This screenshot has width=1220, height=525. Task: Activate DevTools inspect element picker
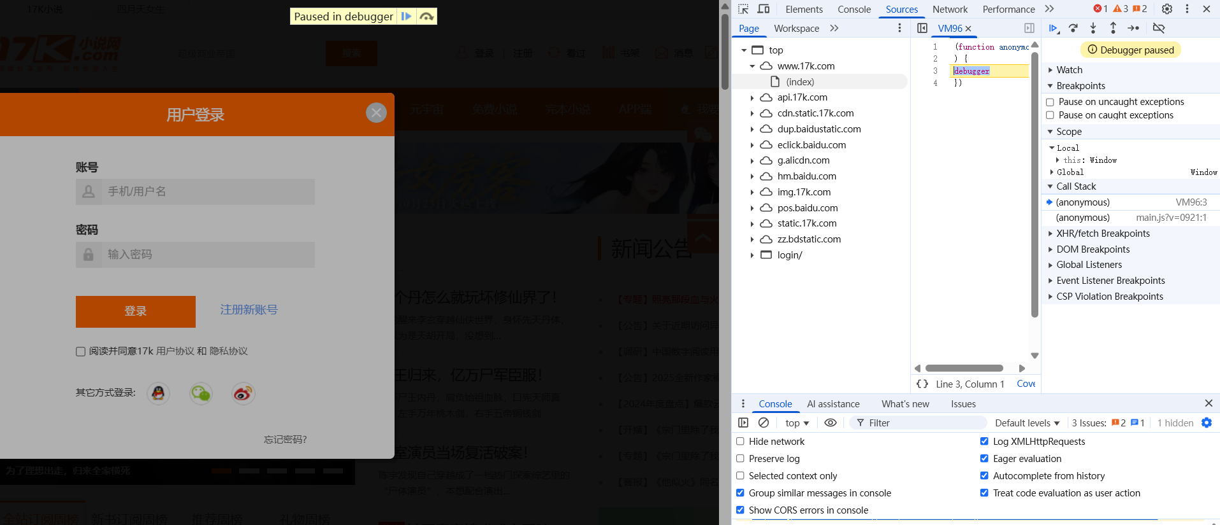pos(743,9)
